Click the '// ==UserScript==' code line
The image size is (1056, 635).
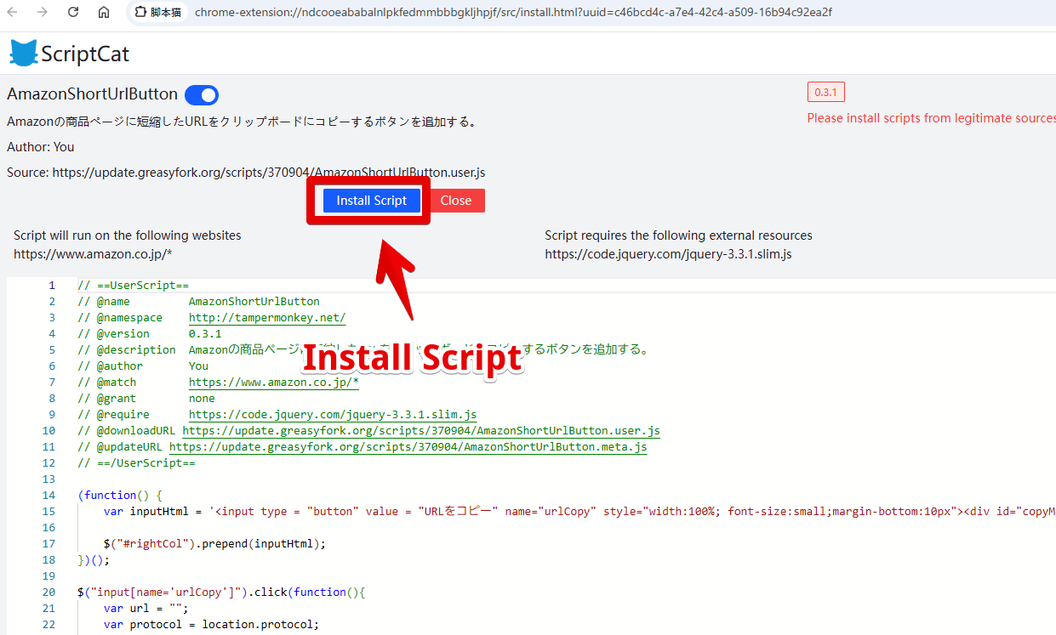[x=133, y=286]
